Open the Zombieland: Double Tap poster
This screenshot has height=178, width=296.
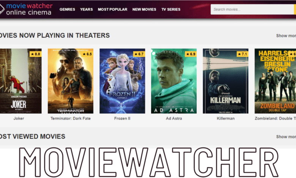tap(275, 81)
